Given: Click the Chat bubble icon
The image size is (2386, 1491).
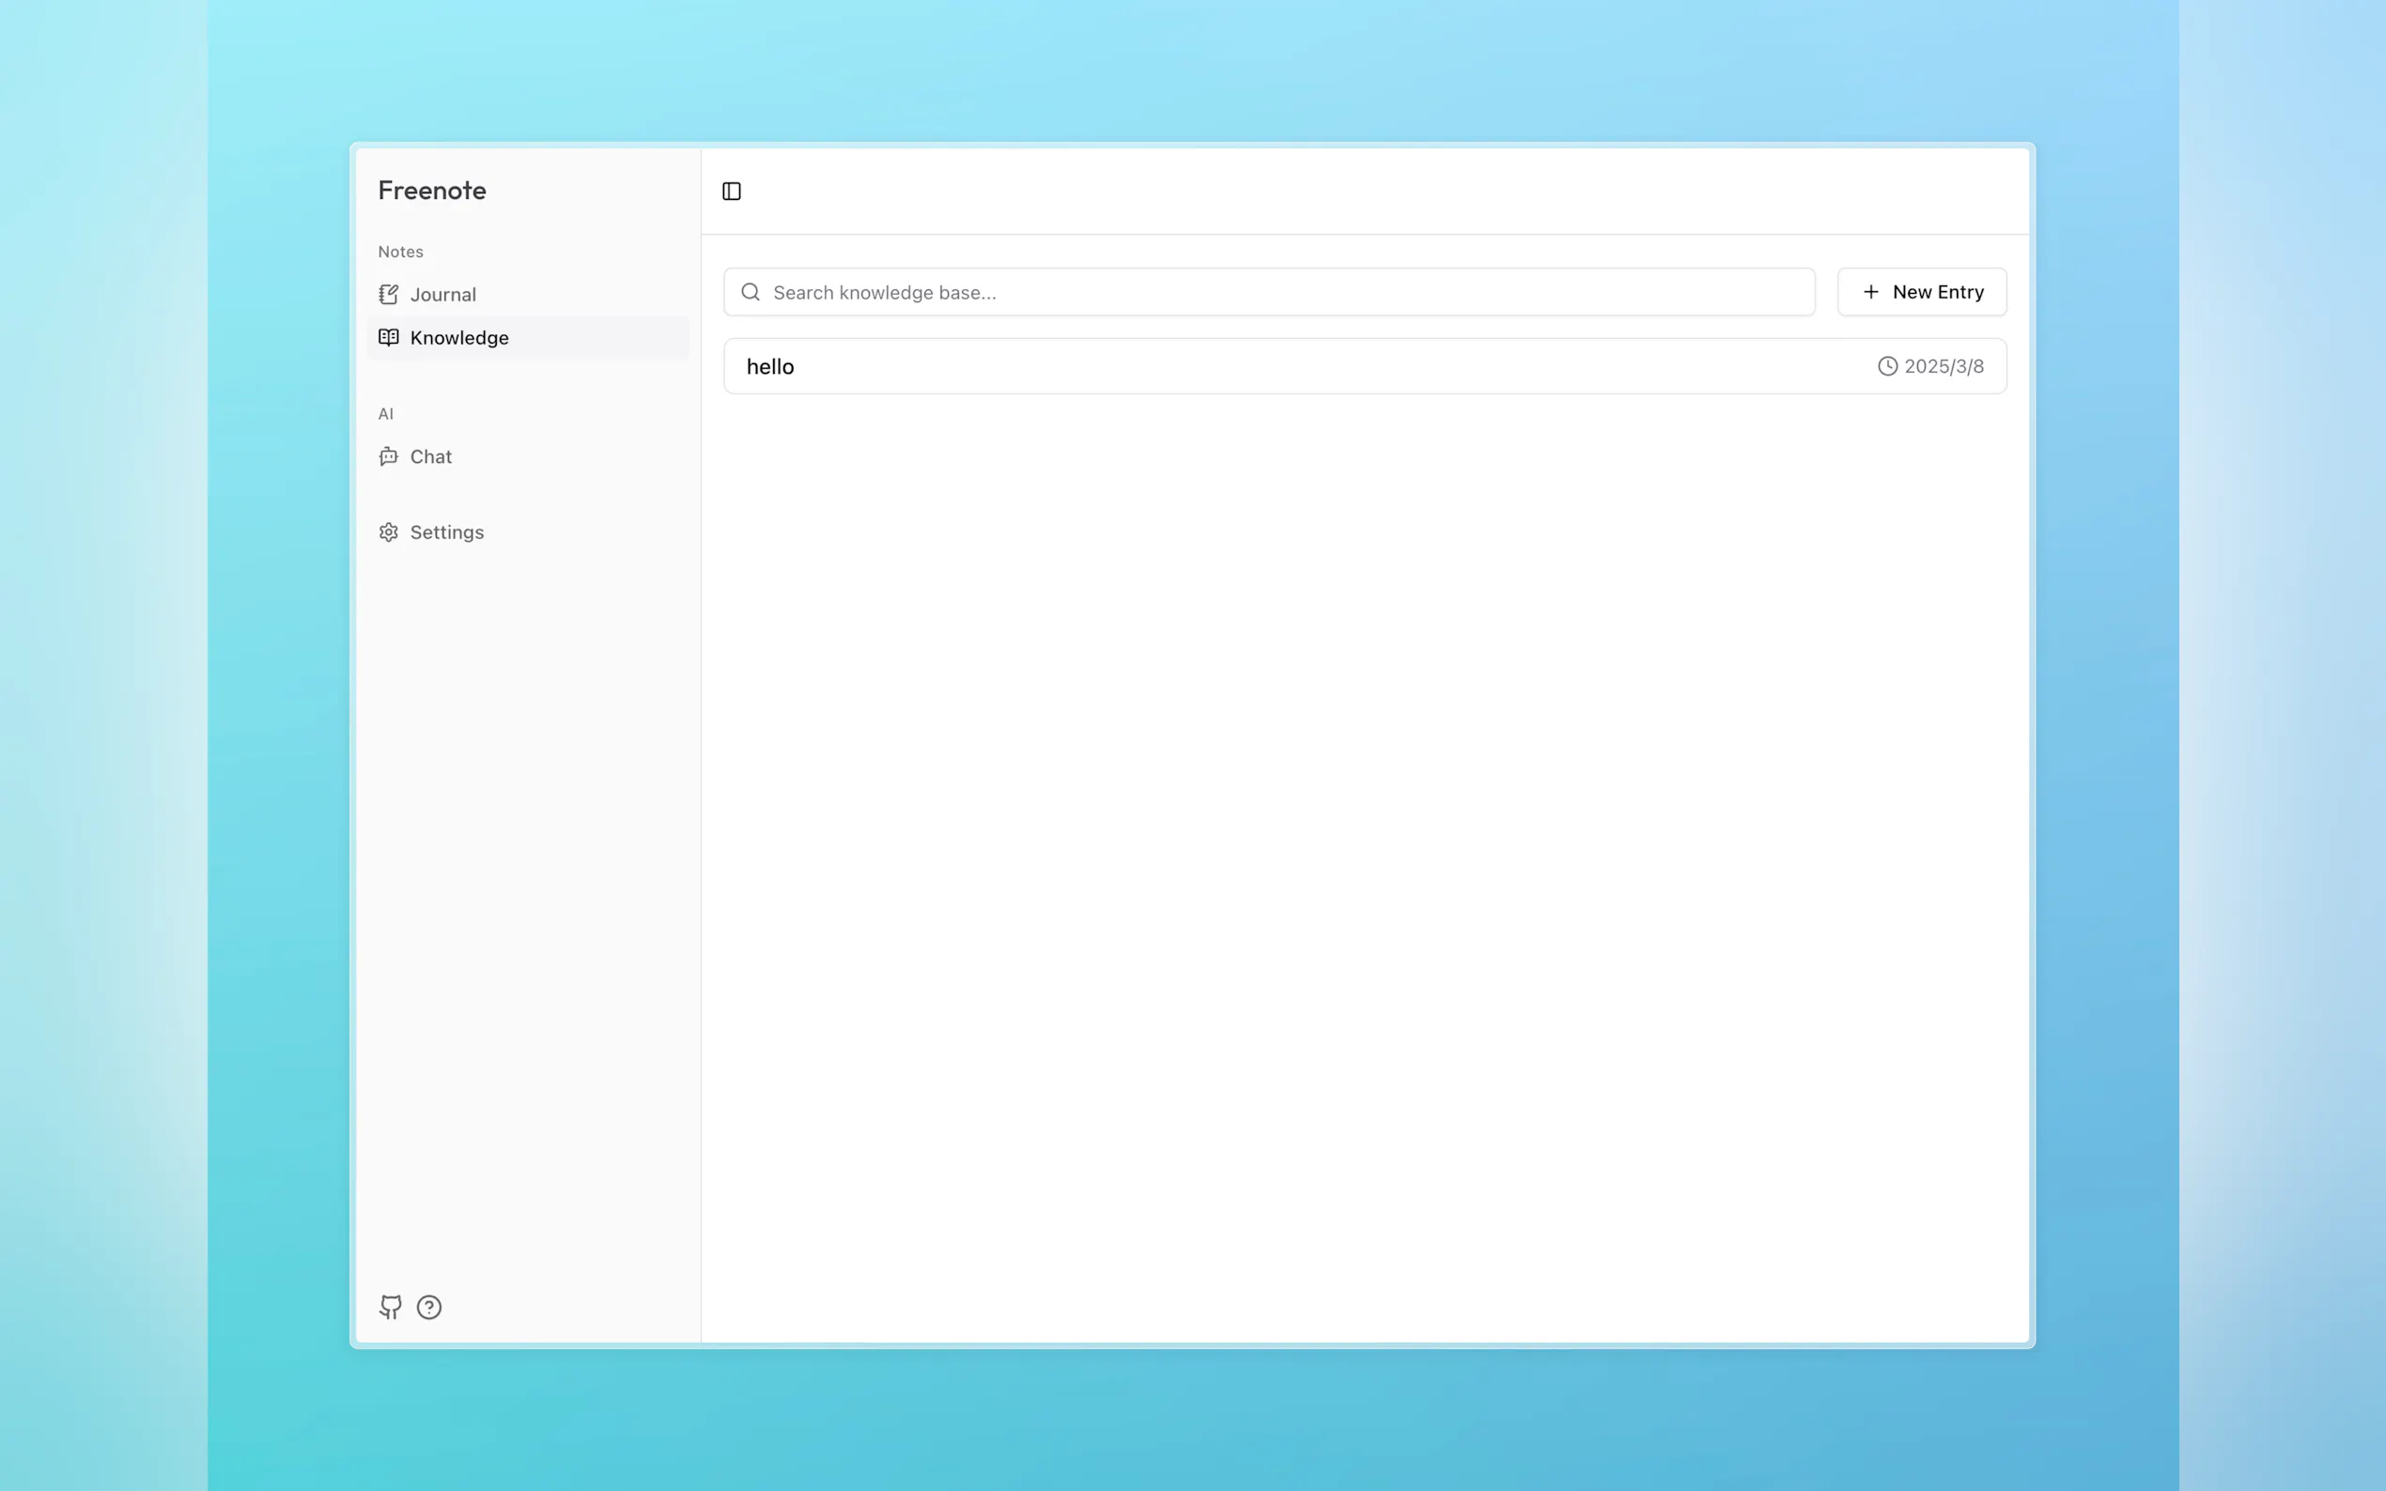Looking at the screenshot, I should [389, 456].
